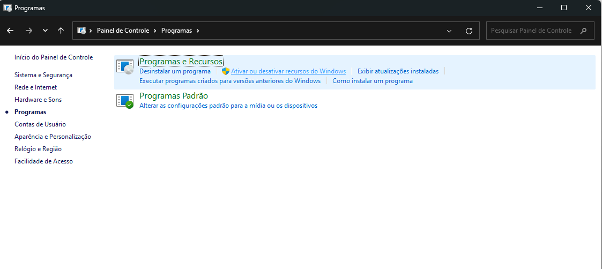Select Painel de Controle breadcrumb
Screen dimensions: 602x269
coord(123,31)
